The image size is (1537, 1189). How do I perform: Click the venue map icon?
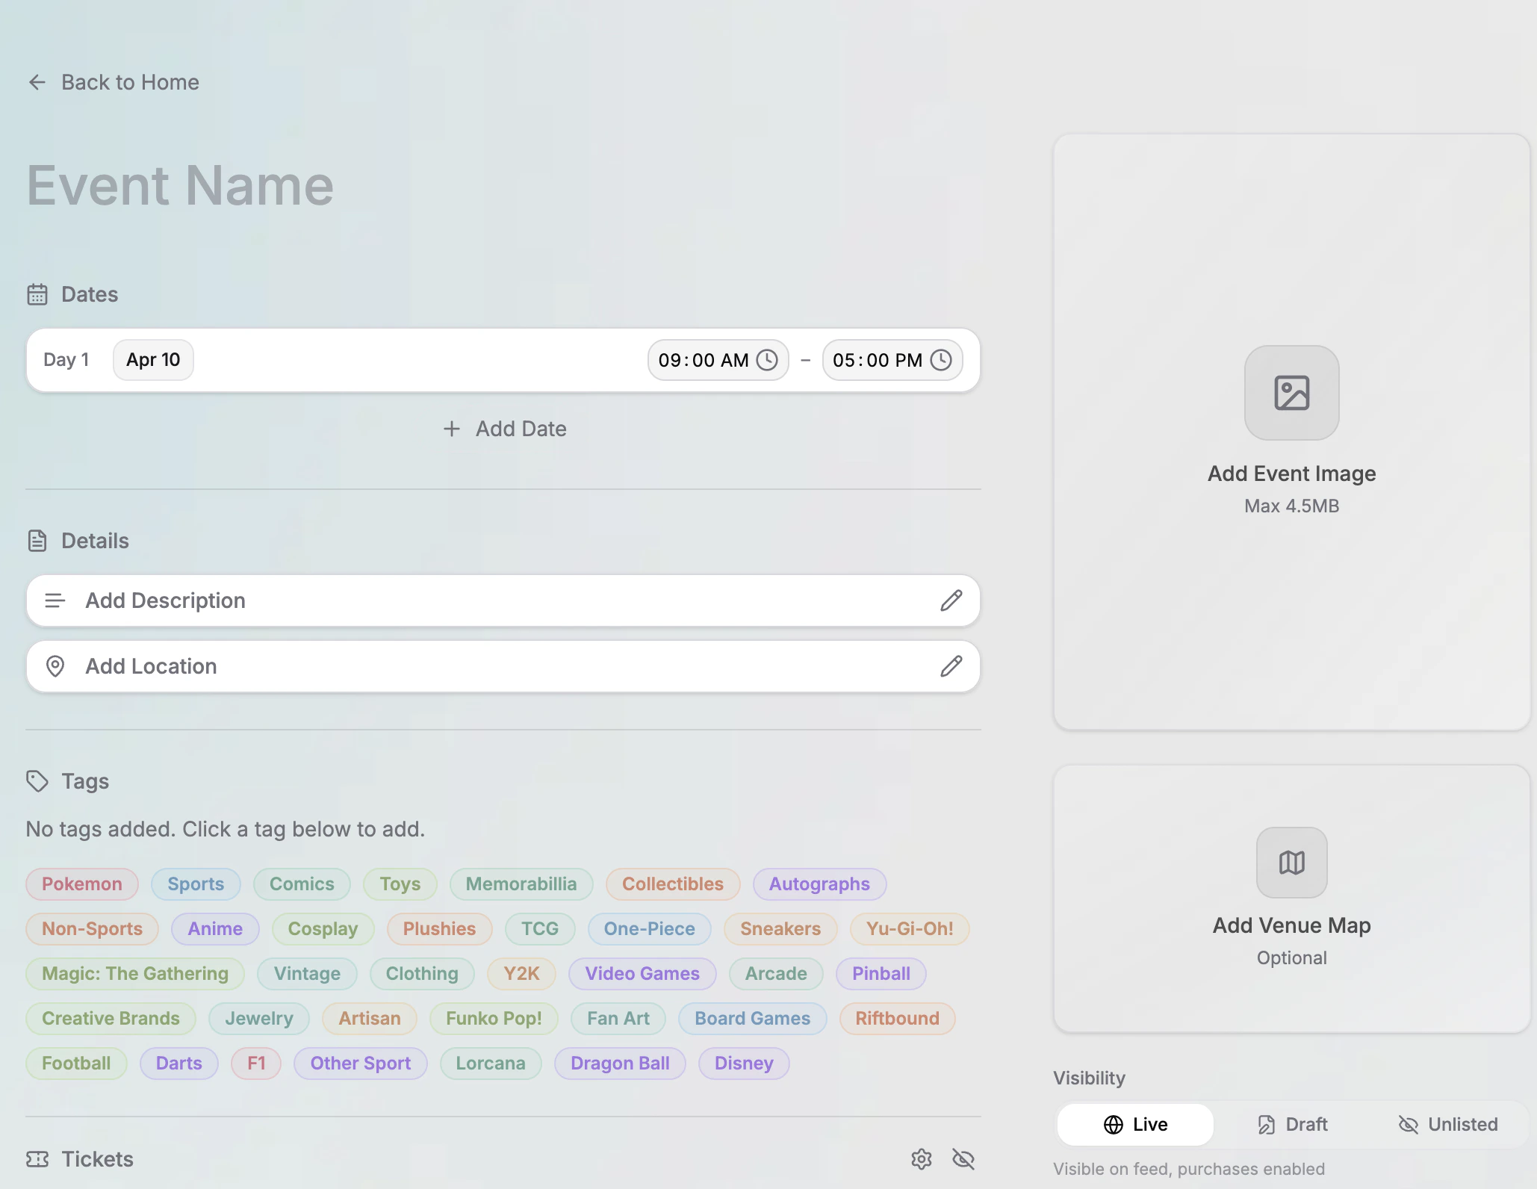(1292, 863)
